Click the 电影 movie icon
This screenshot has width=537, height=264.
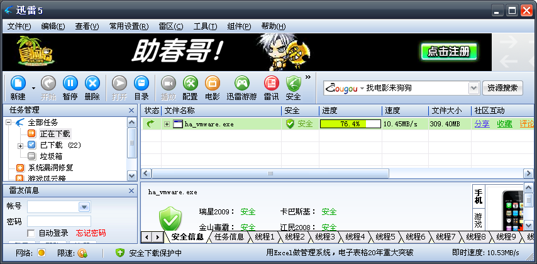pyautogui.click(x=213, y=83)
